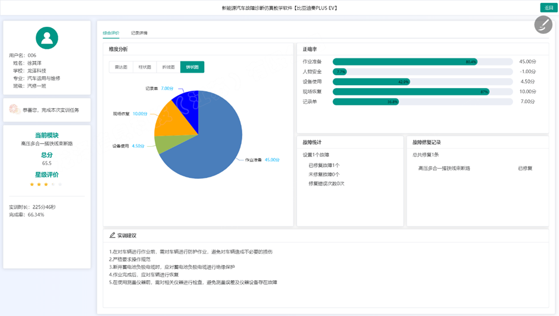Screen dimensions: 559x316
Task: Click the fifth grey star in 星级评价
Action: click(x=60, y=184)
